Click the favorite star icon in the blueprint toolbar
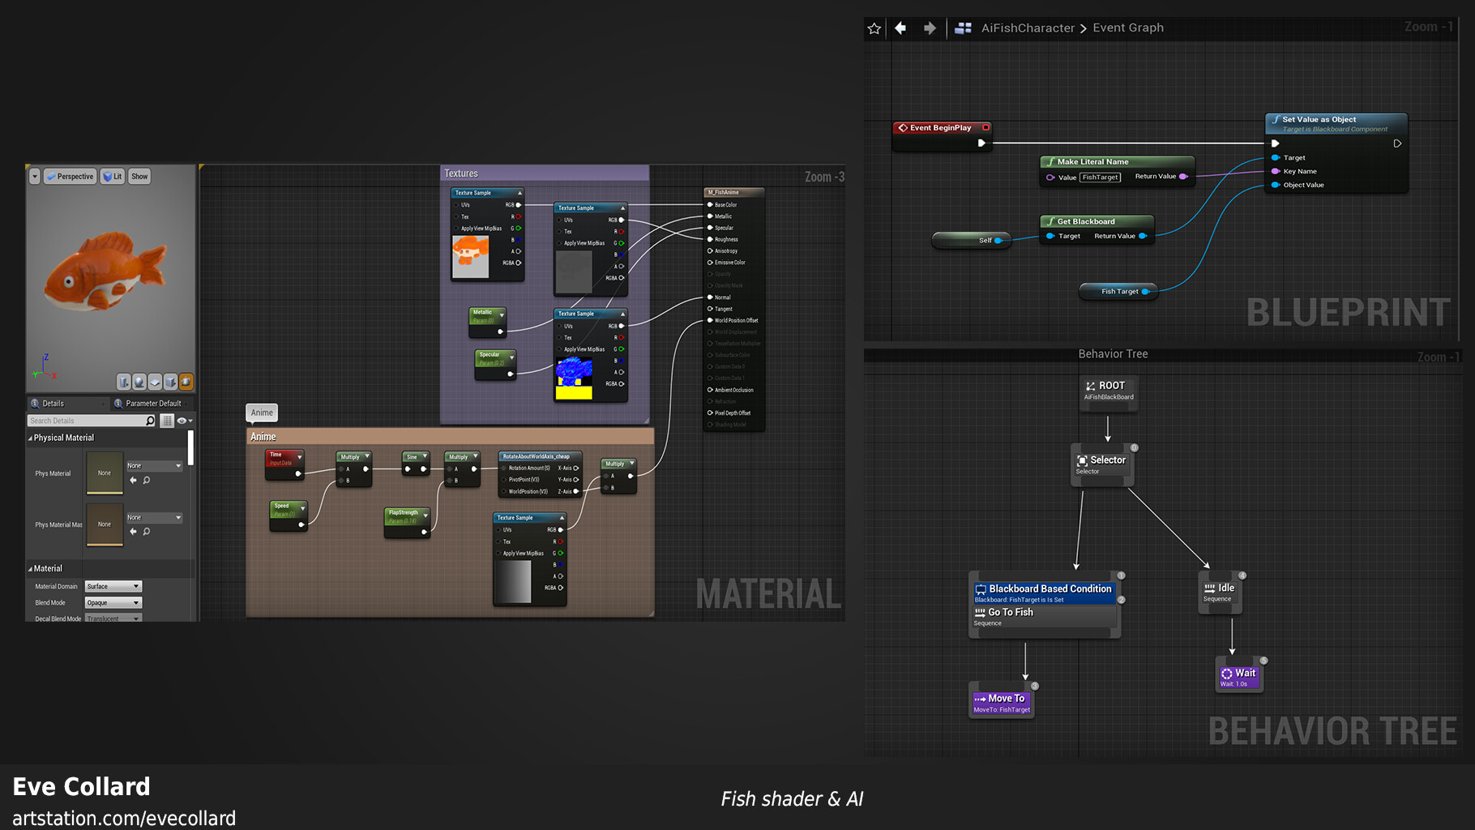This screenshot has height=830, width=1475. click(874, 28)
